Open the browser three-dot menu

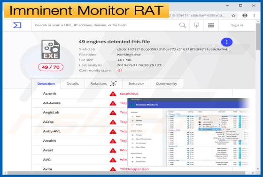[254, 16]
